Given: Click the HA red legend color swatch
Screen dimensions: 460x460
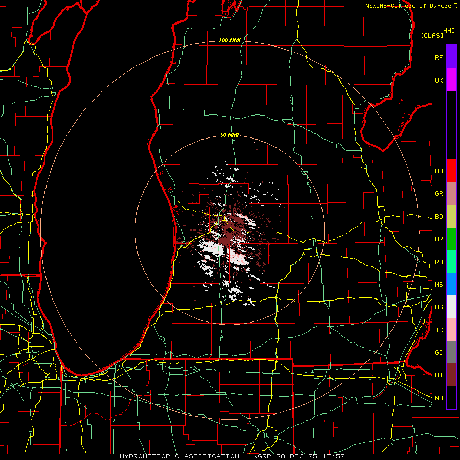Looking at the screenshot, I should tap(451, 171).
